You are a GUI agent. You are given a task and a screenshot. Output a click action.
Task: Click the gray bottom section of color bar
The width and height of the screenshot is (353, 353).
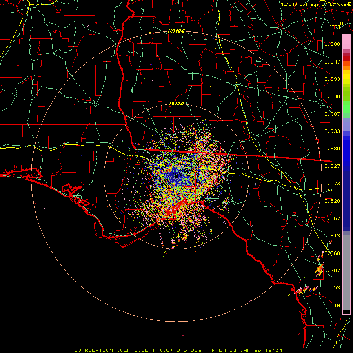[x=346, y=273]
